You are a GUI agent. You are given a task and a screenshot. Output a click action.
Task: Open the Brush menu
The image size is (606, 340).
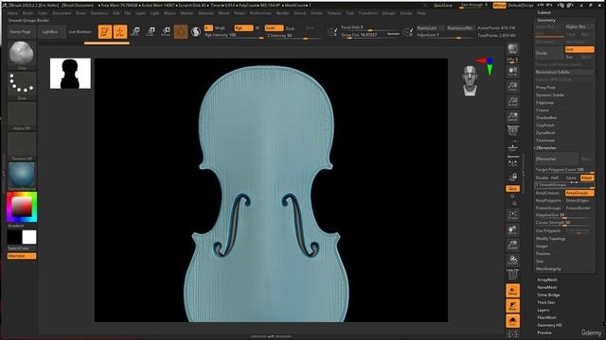(27, 13)
